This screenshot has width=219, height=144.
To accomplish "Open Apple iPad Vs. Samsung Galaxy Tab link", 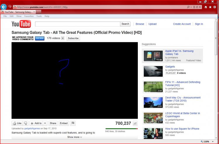I will pos(179,52).
